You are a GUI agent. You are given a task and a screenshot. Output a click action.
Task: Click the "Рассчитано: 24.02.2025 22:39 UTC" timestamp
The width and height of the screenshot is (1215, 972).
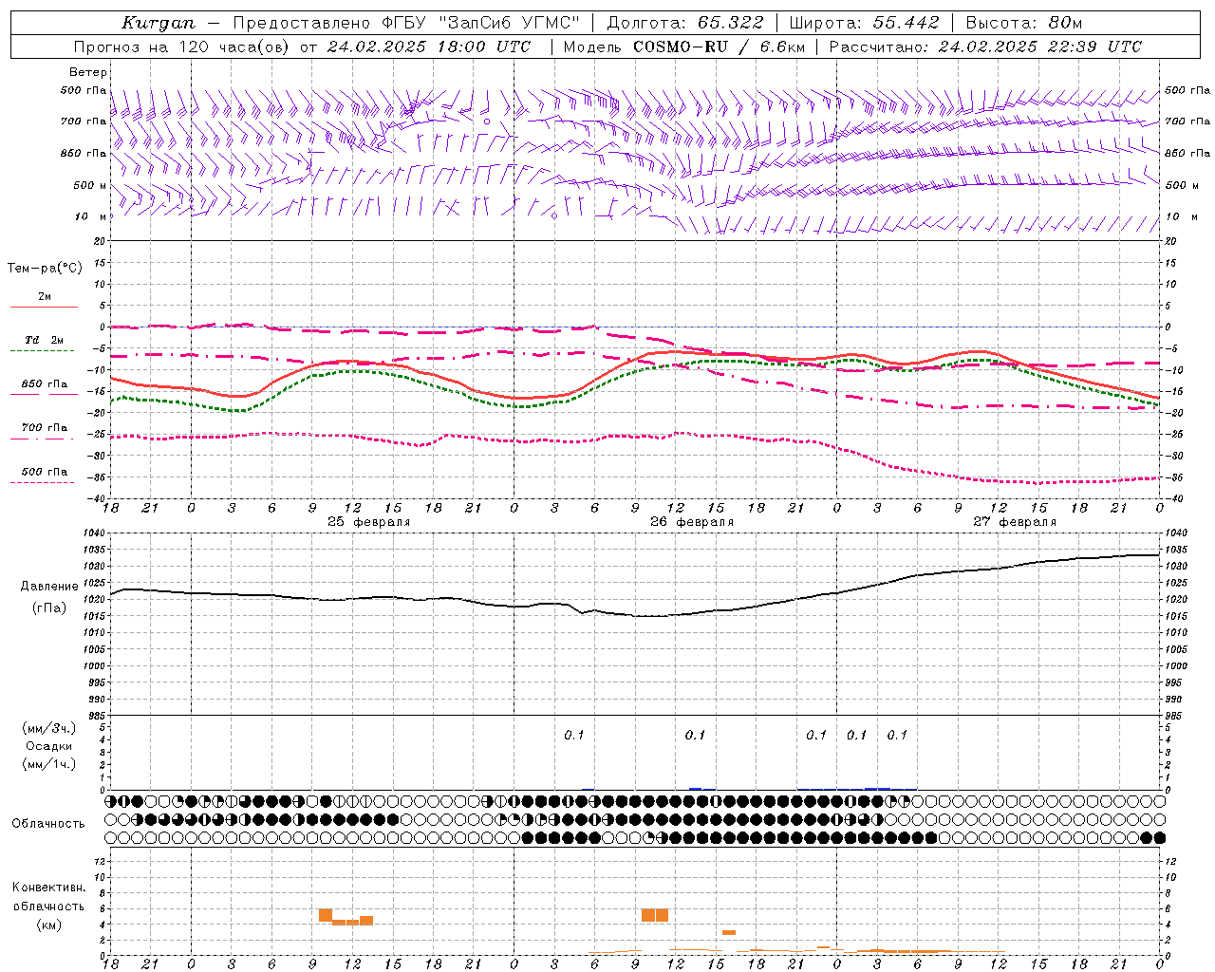(x=985, y=47)
